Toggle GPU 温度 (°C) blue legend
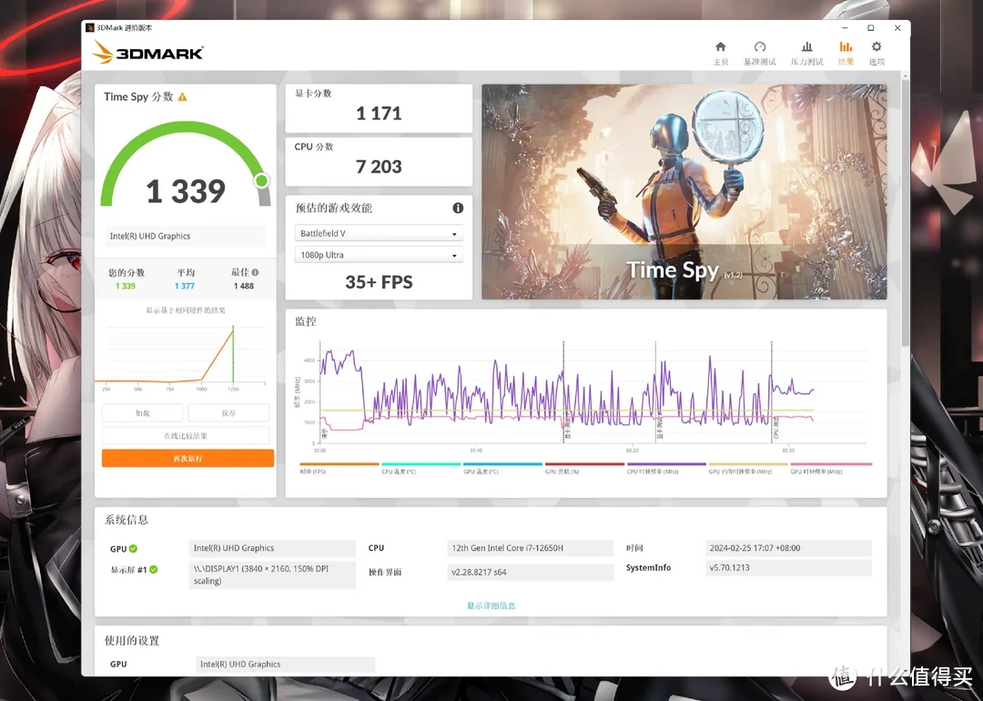The height and width of the screenshot is (701, 983). point(502,468)
